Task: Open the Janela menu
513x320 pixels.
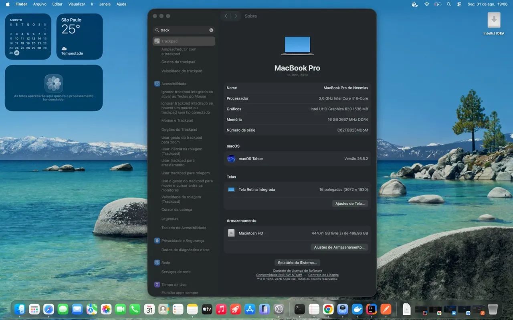Action: point(105,4)
